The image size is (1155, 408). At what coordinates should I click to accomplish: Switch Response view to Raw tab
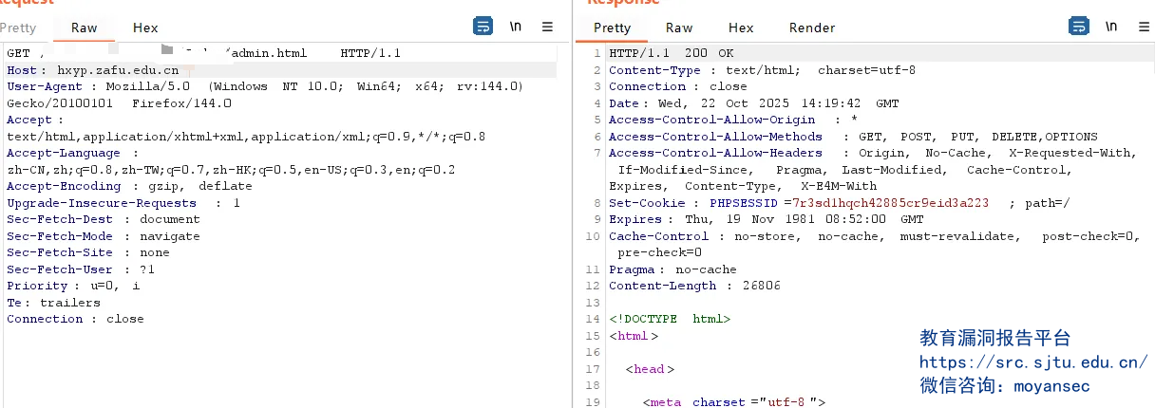(679, 28)
